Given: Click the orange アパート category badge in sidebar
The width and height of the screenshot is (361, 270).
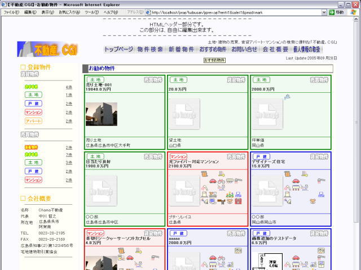Looking at the screenshot, I should tap(33, 121).
